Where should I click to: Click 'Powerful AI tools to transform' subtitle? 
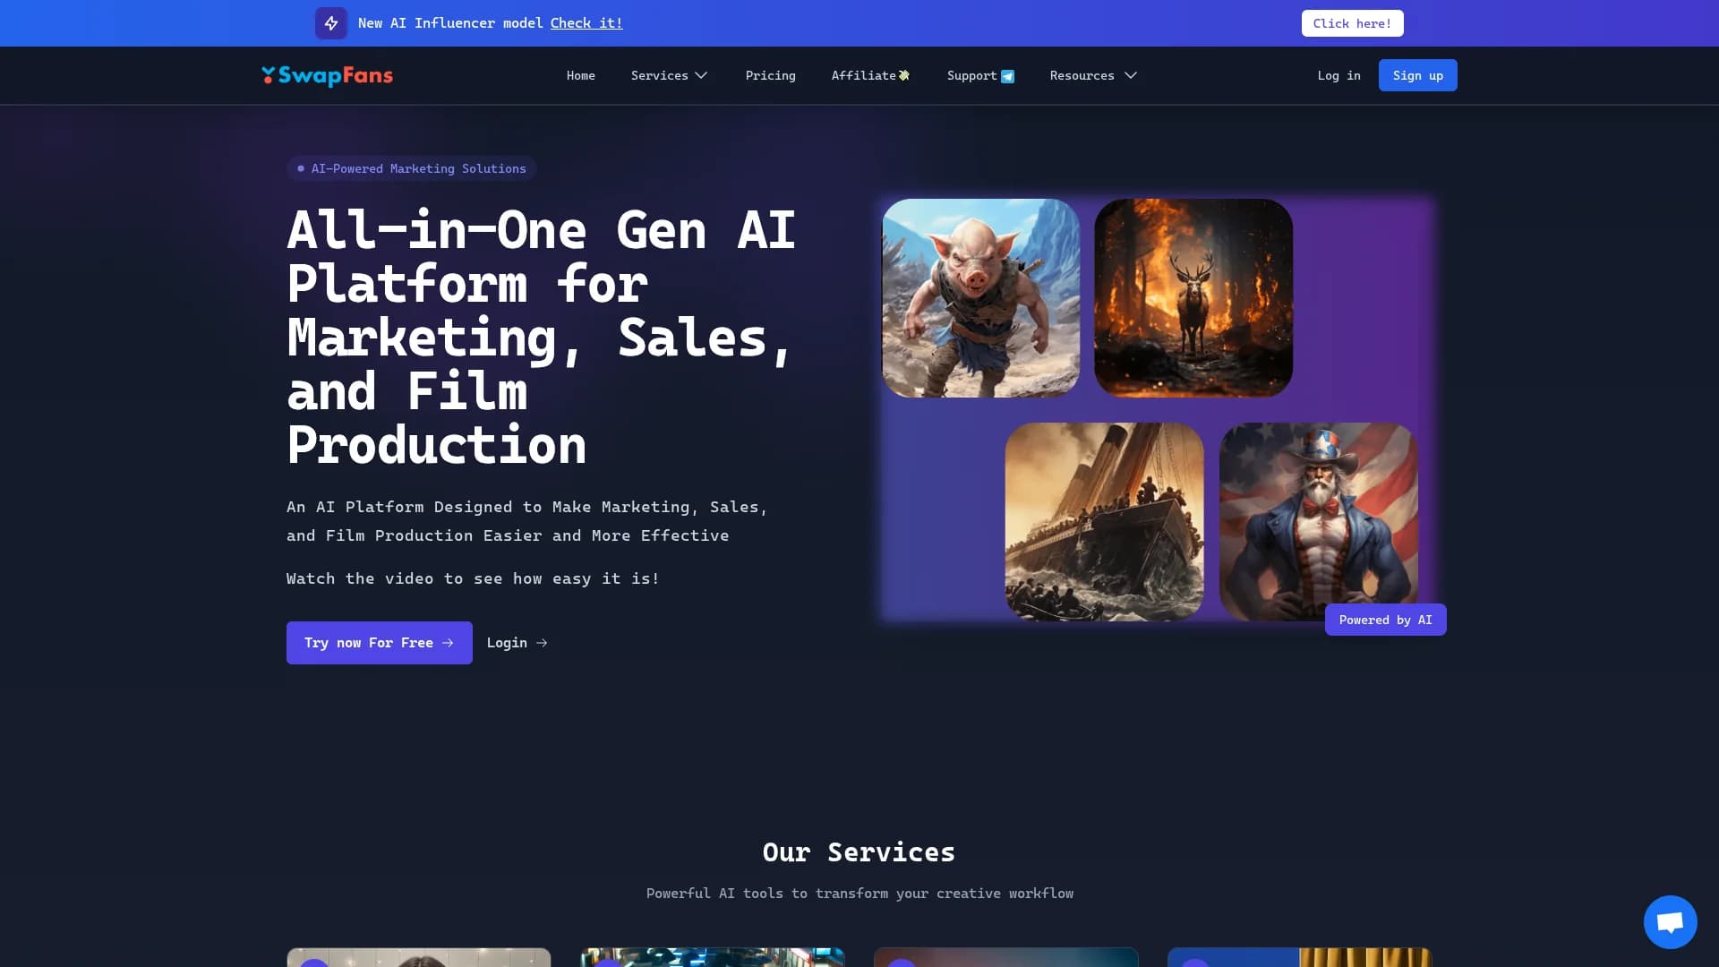tap(859, 894)
